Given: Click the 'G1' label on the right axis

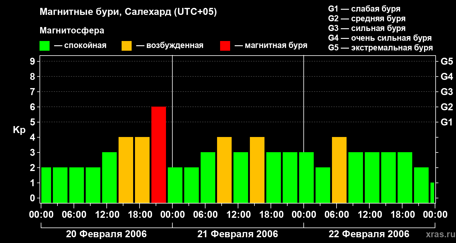Looking at the screenshot, I should [x=447, y=122].
